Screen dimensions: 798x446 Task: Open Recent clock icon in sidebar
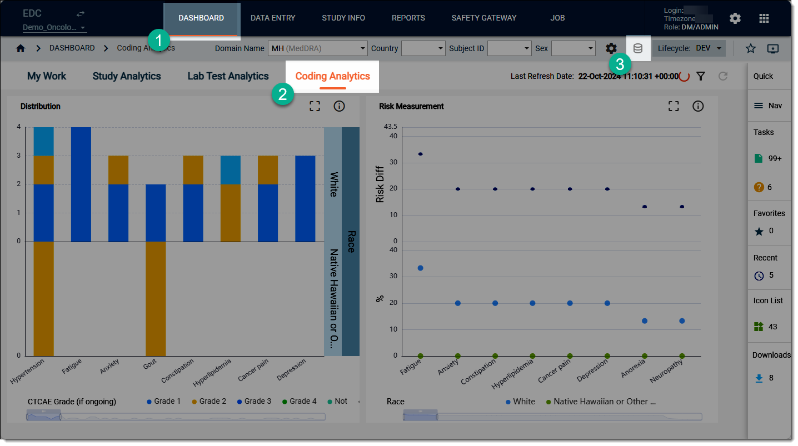click(x=759, y=275)
